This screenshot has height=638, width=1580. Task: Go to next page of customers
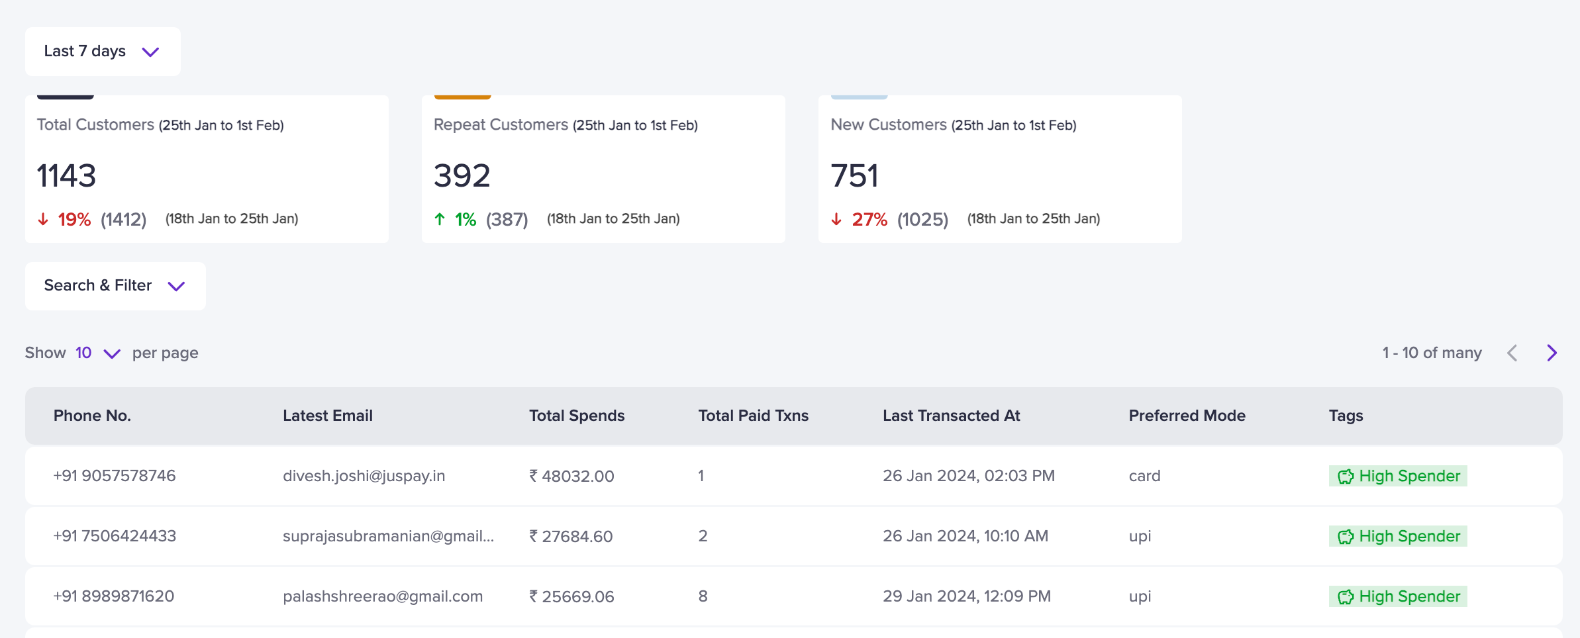point(1552,353)
